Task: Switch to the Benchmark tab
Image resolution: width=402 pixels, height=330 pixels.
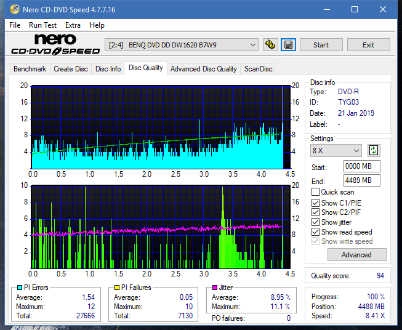Action: [x=30, y=69]
